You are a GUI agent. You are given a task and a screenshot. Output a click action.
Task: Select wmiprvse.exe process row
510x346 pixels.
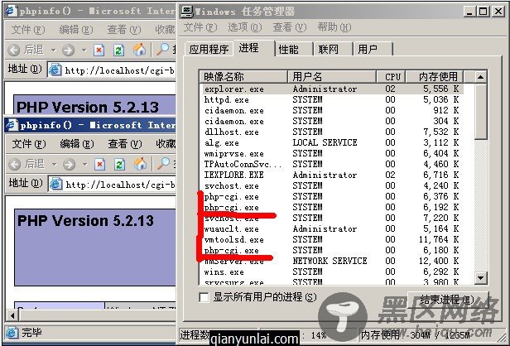pos(332,153)
